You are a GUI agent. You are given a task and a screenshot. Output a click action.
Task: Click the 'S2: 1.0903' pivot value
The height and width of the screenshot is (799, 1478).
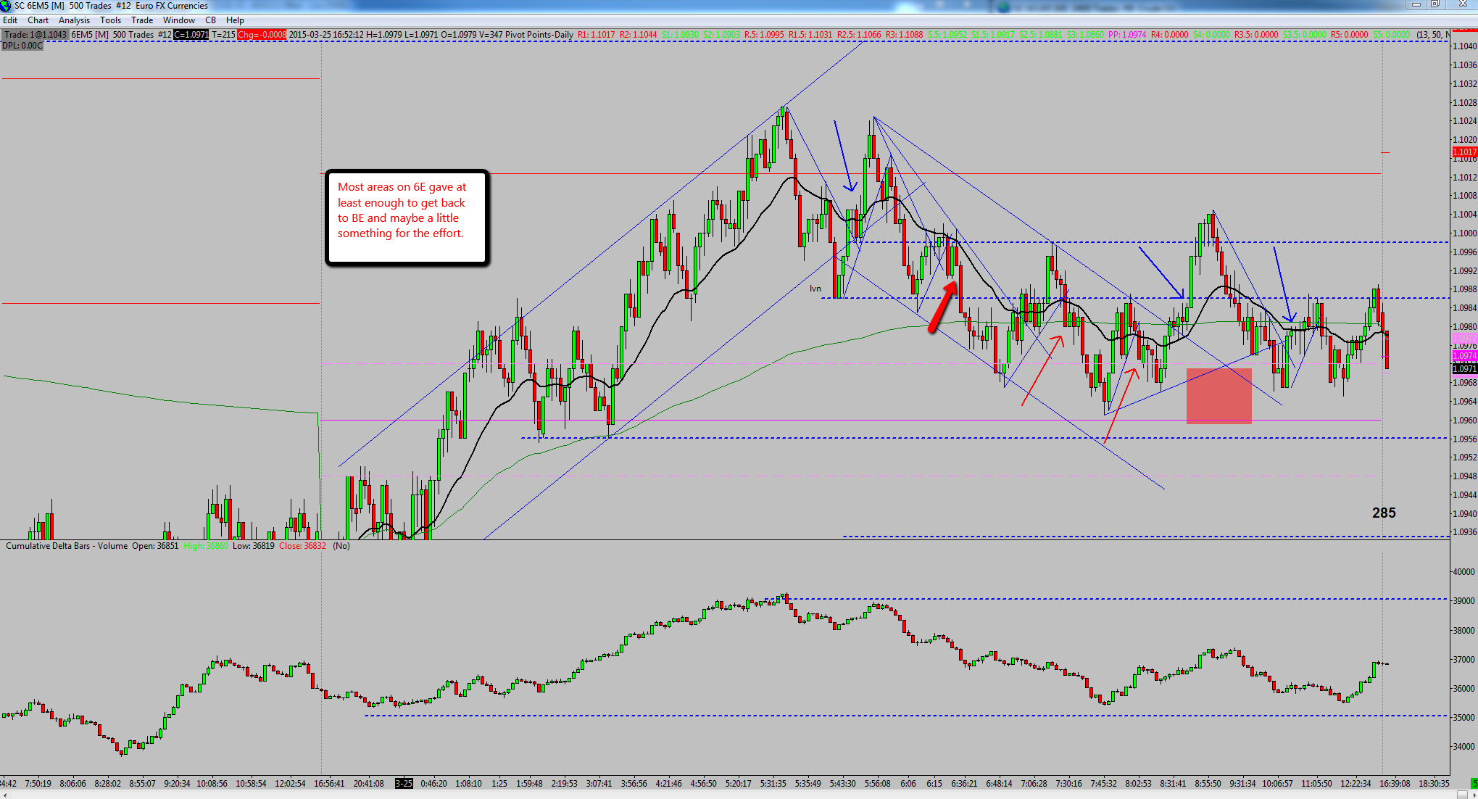(722, 34)
